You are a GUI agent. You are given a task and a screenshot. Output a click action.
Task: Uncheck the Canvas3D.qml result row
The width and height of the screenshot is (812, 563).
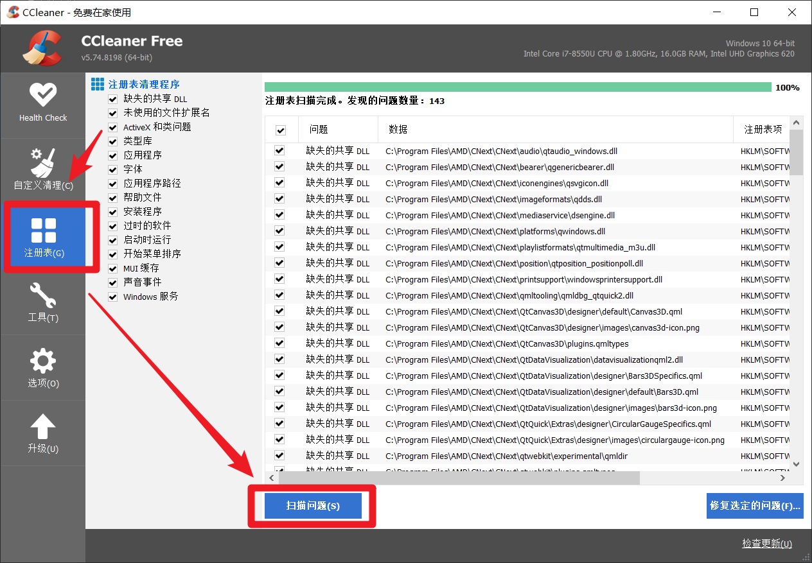(x=279, y=311)
